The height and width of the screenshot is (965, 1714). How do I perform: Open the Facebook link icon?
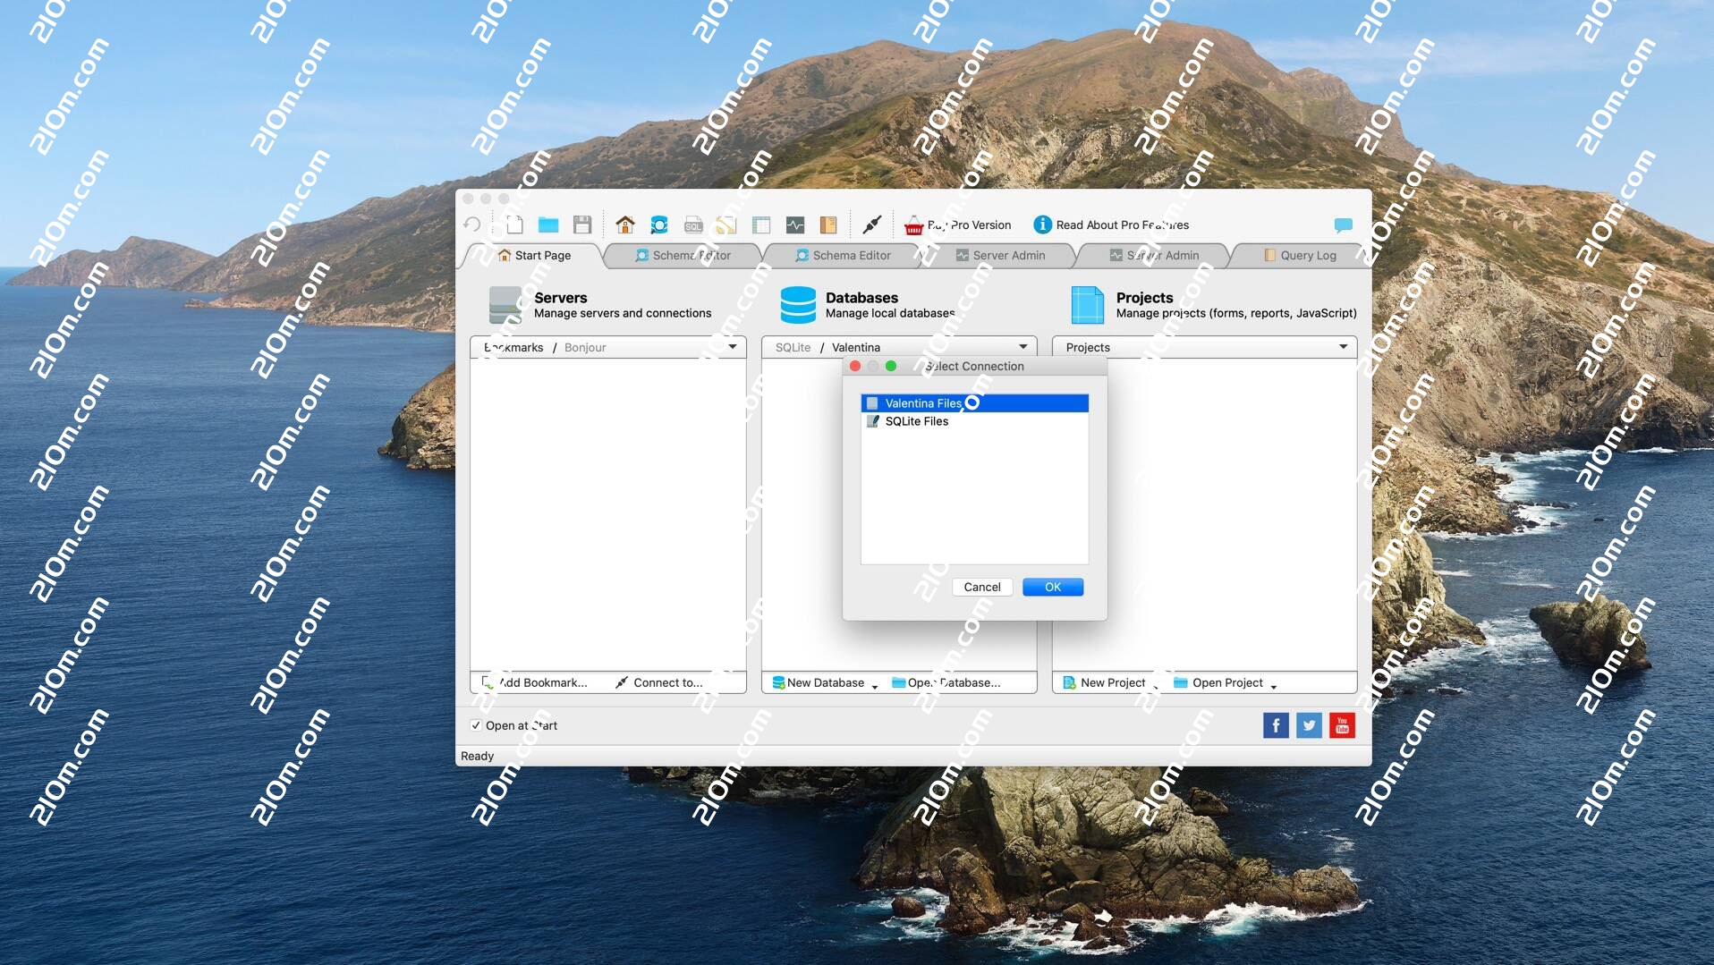(1276, 725)
